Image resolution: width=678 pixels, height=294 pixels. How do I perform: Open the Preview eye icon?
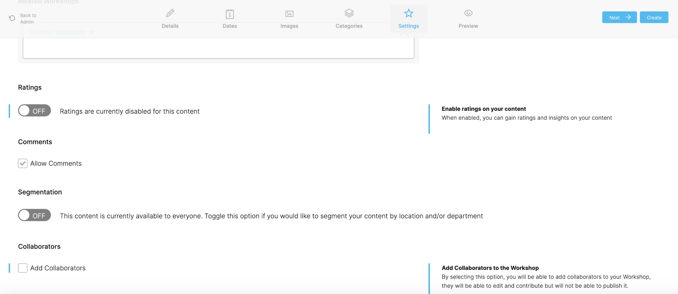[468, 13]
